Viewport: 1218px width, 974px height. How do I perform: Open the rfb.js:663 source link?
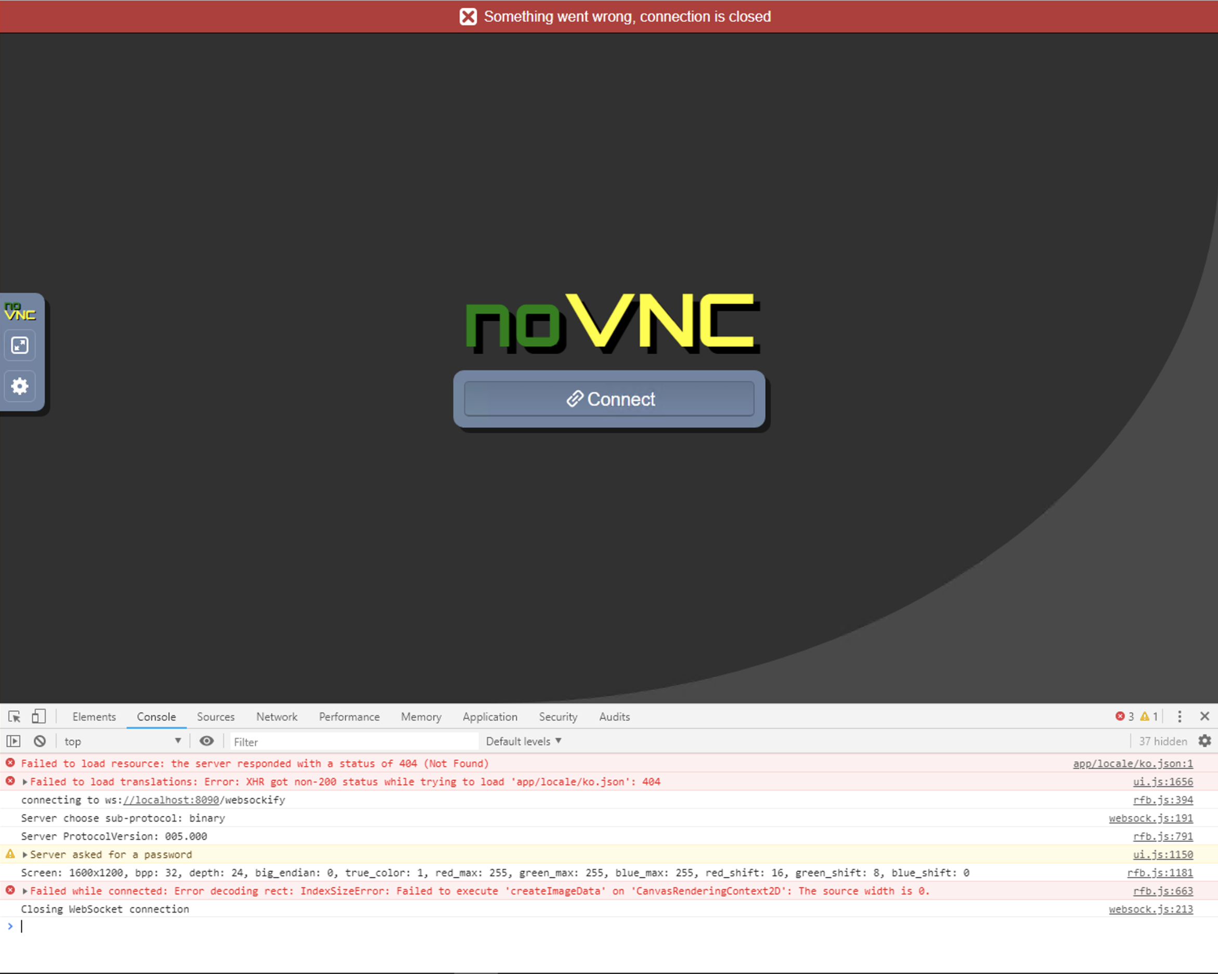tap(1163, 890)
